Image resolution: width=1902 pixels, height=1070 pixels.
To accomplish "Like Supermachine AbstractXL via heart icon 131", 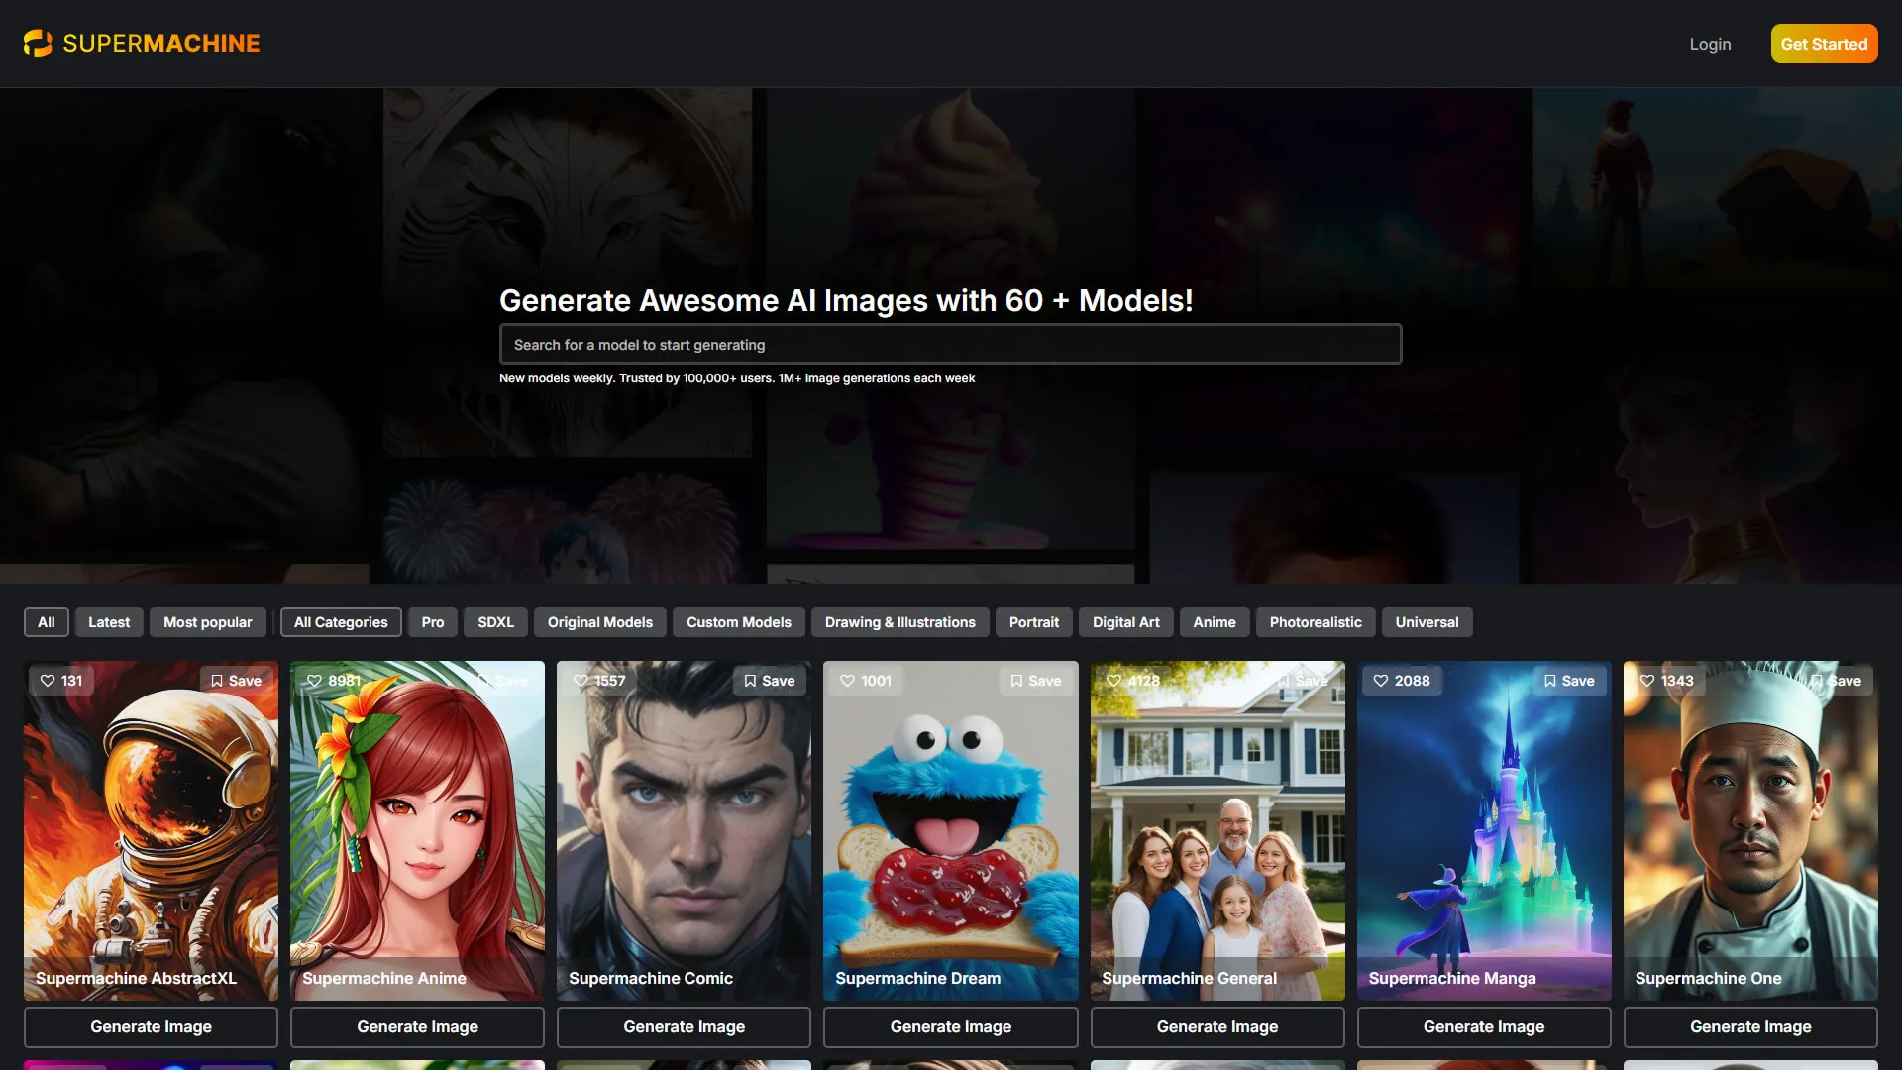I will (x=60, y=681).
